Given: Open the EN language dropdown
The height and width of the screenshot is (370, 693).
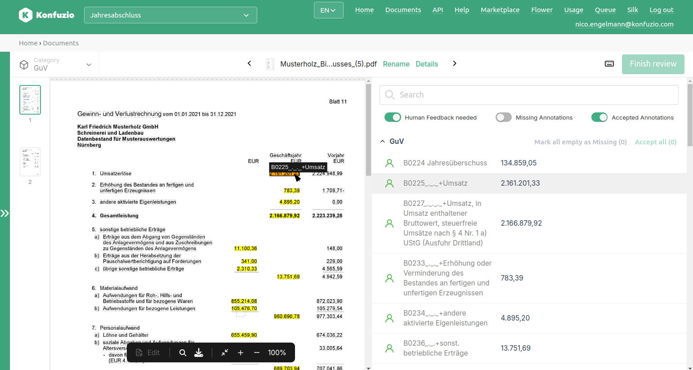Looking at the screenshot, I should click(x=328, y=10).
